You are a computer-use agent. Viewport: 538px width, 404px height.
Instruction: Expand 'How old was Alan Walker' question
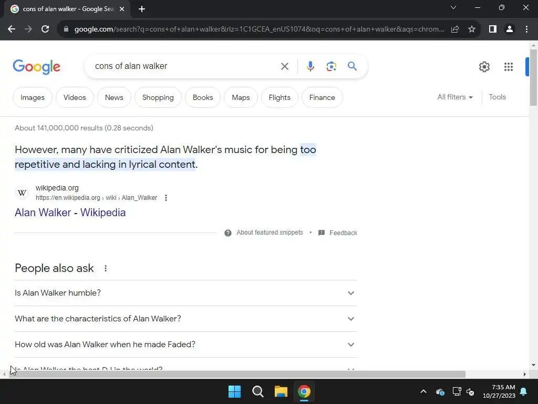point(186,345)
